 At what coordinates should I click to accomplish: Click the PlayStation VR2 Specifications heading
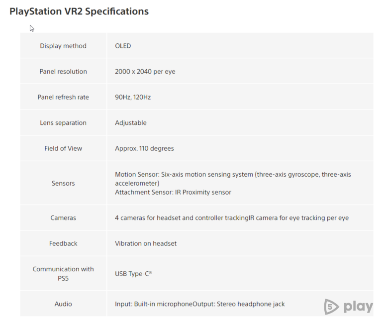click(79, 11)
